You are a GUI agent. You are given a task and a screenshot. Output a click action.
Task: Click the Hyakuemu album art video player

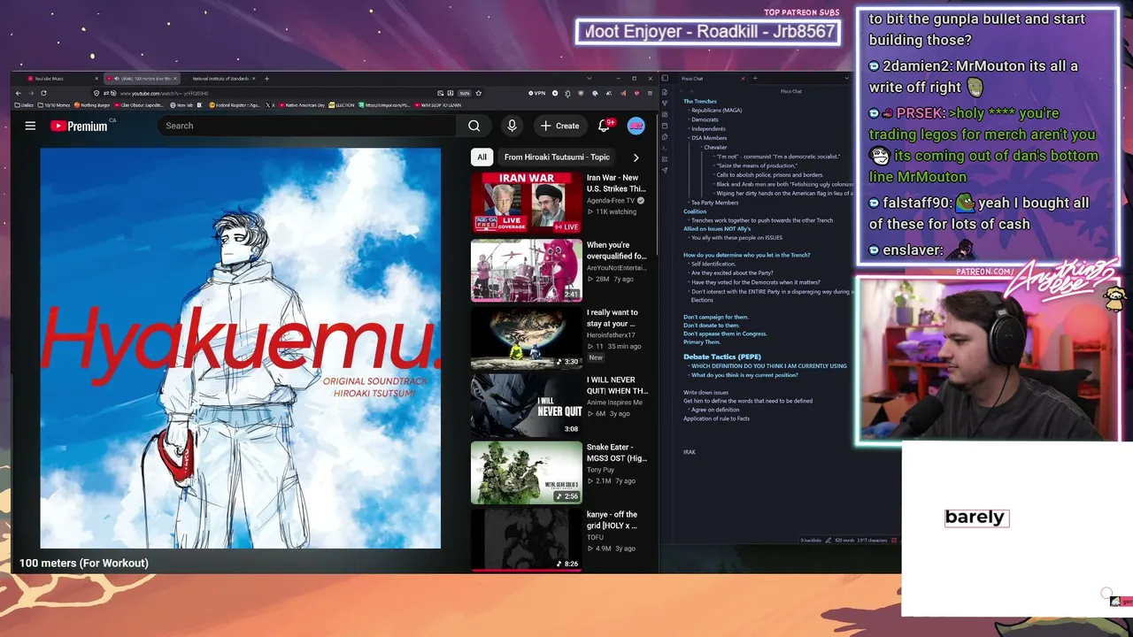coord(240,348)
